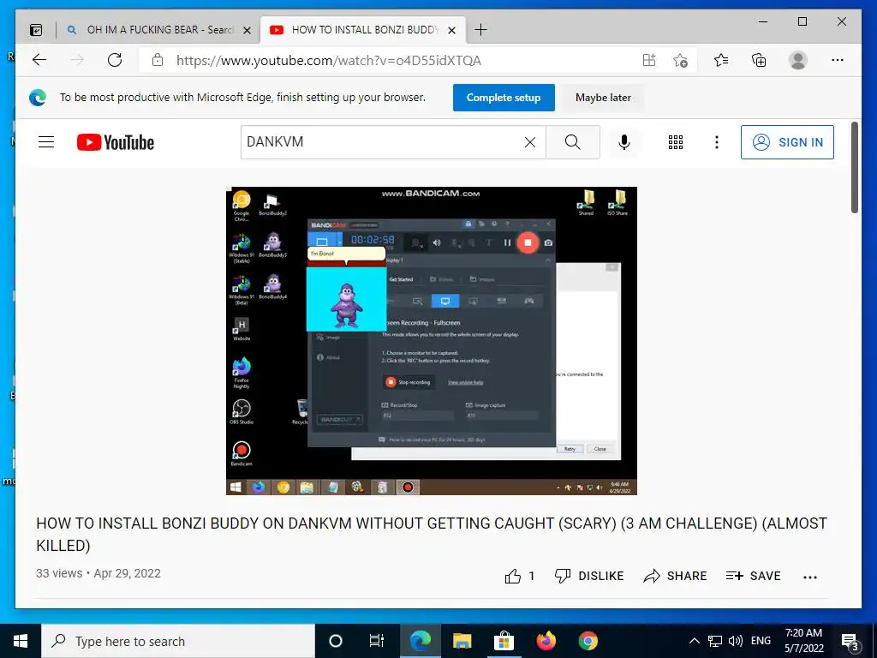877x658 pixels.
Task: Open the YouTube guide hamburger menu
Action: tap(46, 142)
